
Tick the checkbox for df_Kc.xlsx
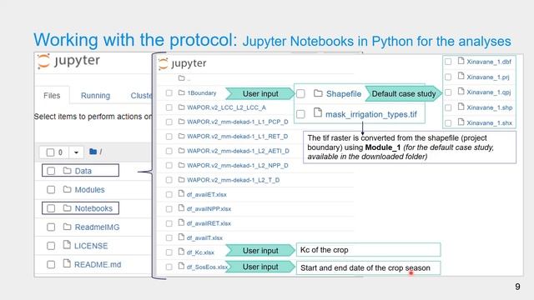169,252
